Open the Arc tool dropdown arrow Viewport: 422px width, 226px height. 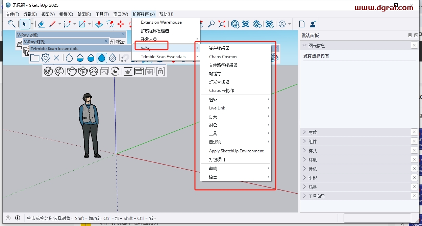click(x=74, y=24)
